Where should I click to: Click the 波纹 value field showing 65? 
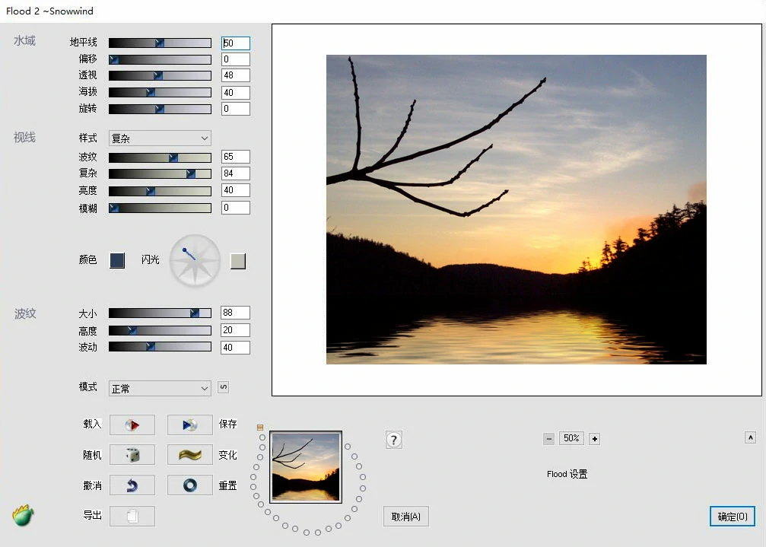point(236,156)
